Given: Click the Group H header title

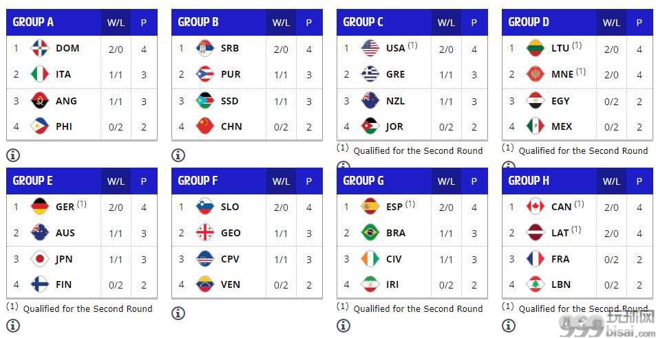Looking at the screenshot, I should [x=529, y=181].
